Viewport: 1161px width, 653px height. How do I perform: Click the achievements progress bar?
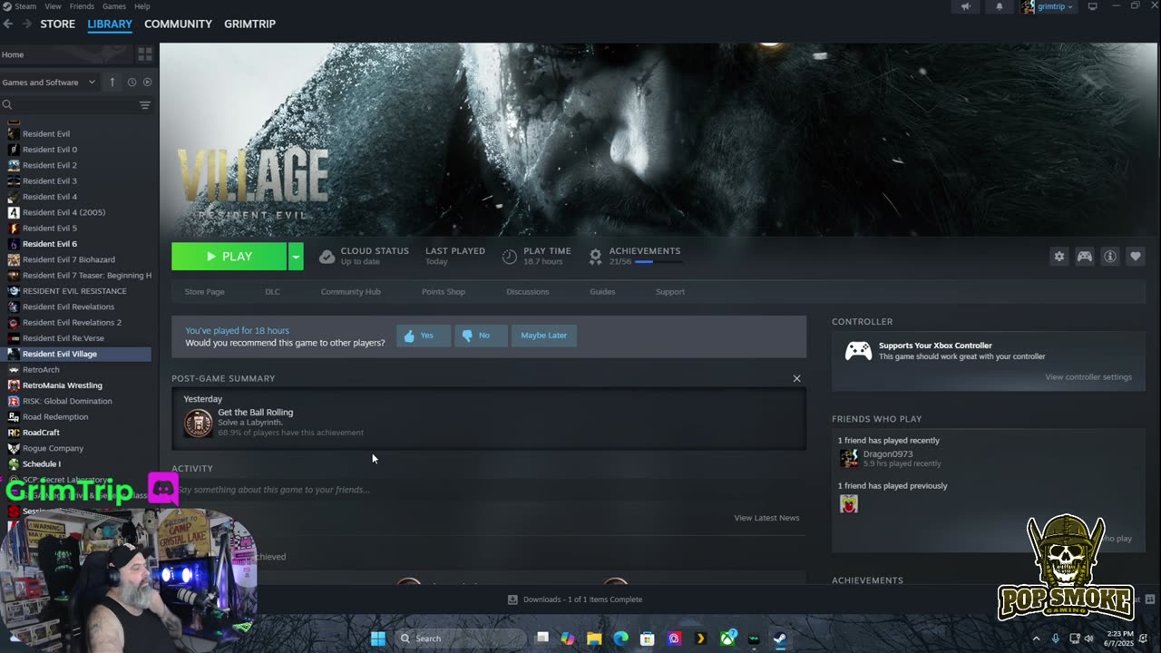click(x=658, y=262)
